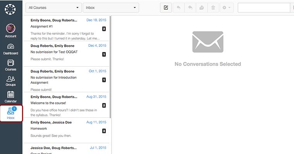This screenshot has width=294, height=154.
Task: Open the Account avatar menu item
Action: (x=11, y=31)
